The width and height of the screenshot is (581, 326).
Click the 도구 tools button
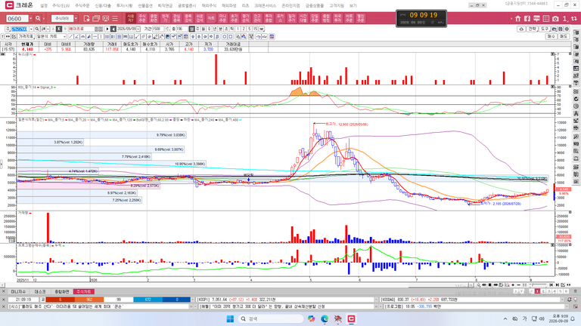[x=545, y=29]
